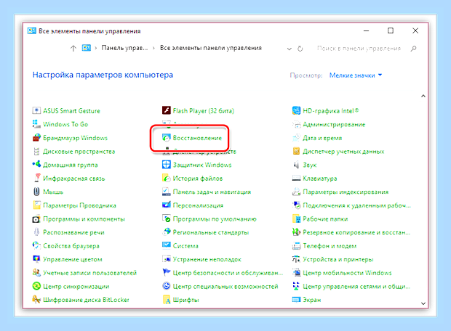The width and height of the screenshot is (451, 331).
Task: Focus the Поиск в панели управления field
Action: pyautogui.click(x=359, y=48)
